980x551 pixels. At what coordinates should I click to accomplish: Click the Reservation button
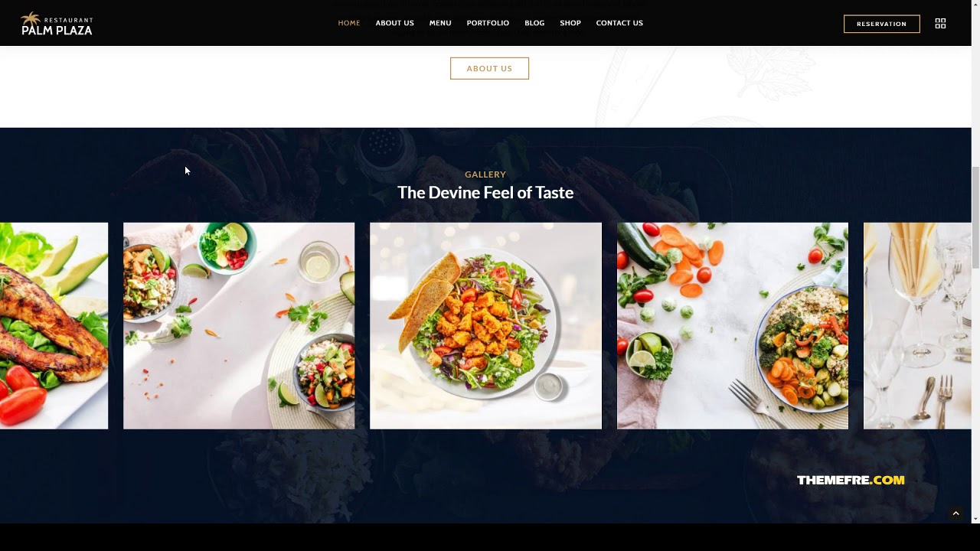[882, 24]
